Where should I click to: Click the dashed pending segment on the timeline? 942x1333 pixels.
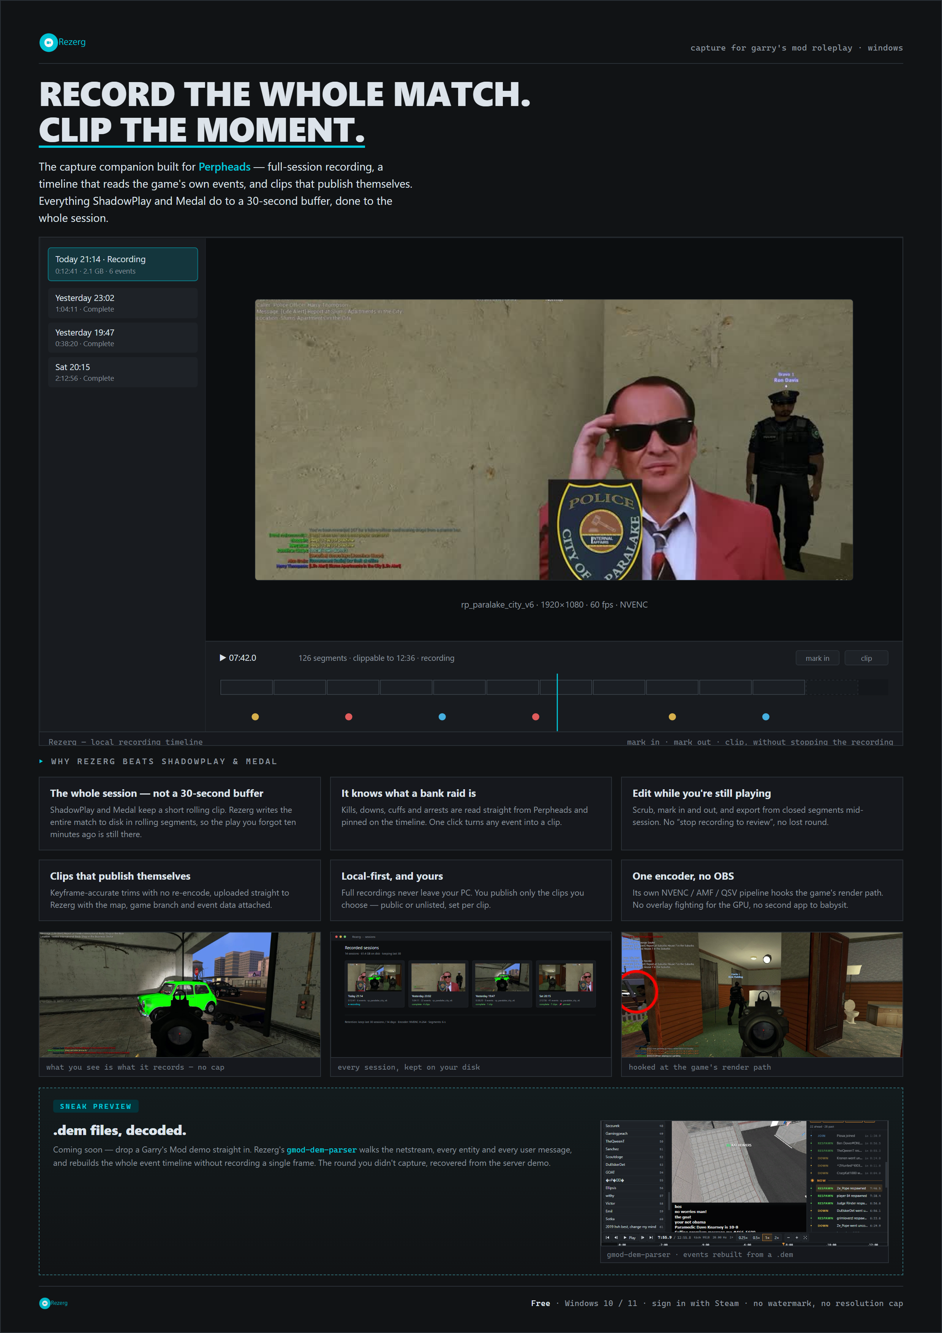pyautogui.click(x=832, y=687)
